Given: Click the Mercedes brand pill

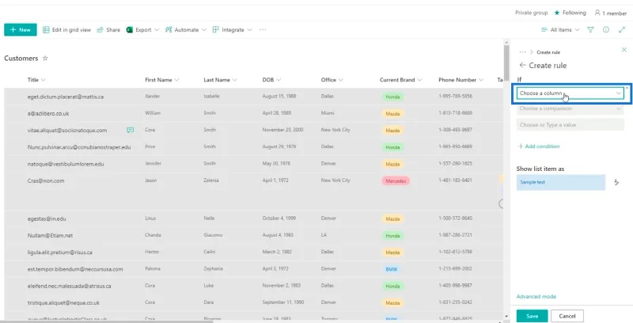Looking at the screenshot, I should 396,180.
